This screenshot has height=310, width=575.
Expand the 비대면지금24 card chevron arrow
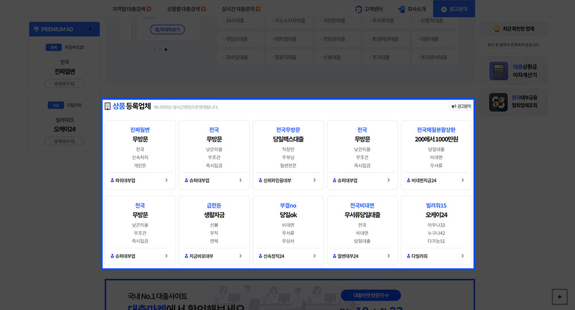(x=462, y=181)
